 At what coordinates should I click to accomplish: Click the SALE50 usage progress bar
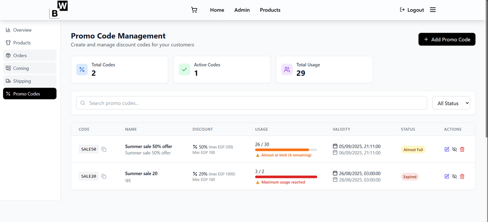point(286,150)
